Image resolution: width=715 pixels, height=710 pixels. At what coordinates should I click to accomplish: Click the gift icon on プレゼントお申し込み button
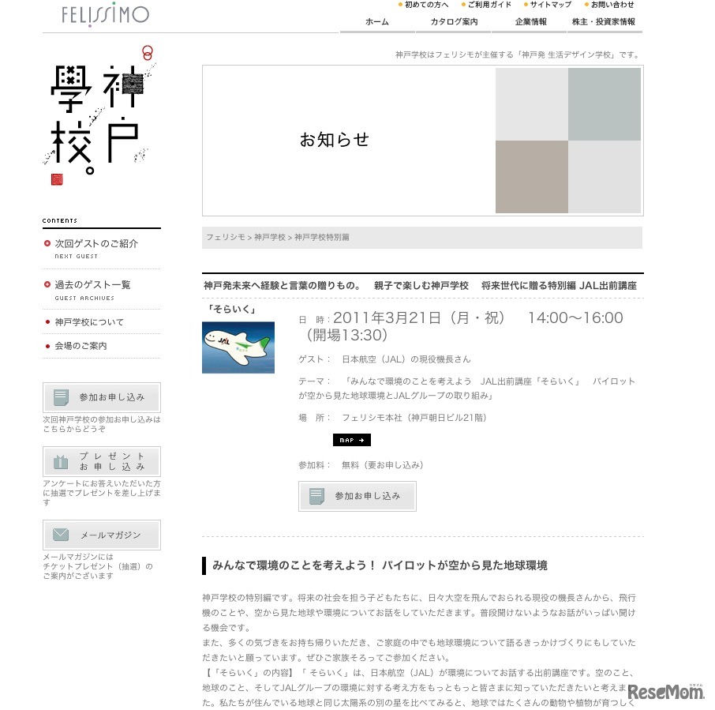click(x=61, y=461)
